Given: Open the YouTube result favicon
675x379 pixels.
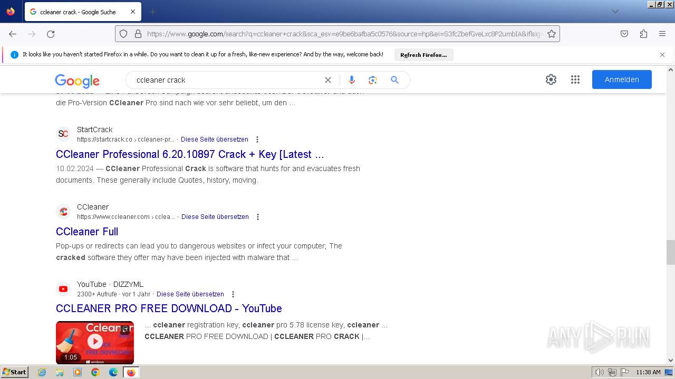Looking at the screenshot, I should click(x=63, y=289).
